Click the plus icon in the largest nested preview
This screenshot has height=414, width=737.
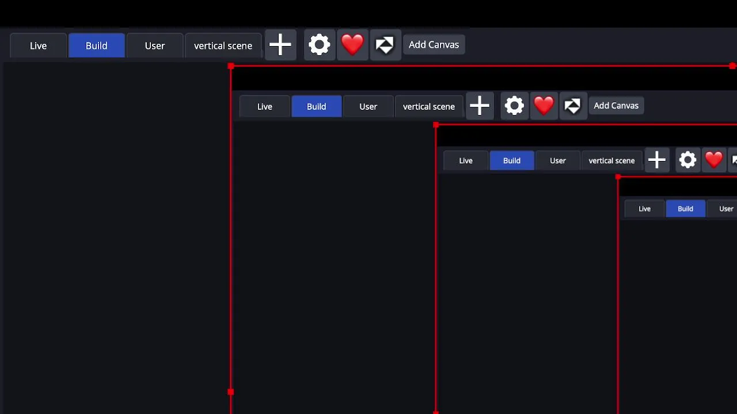click(x=480, y=106)
